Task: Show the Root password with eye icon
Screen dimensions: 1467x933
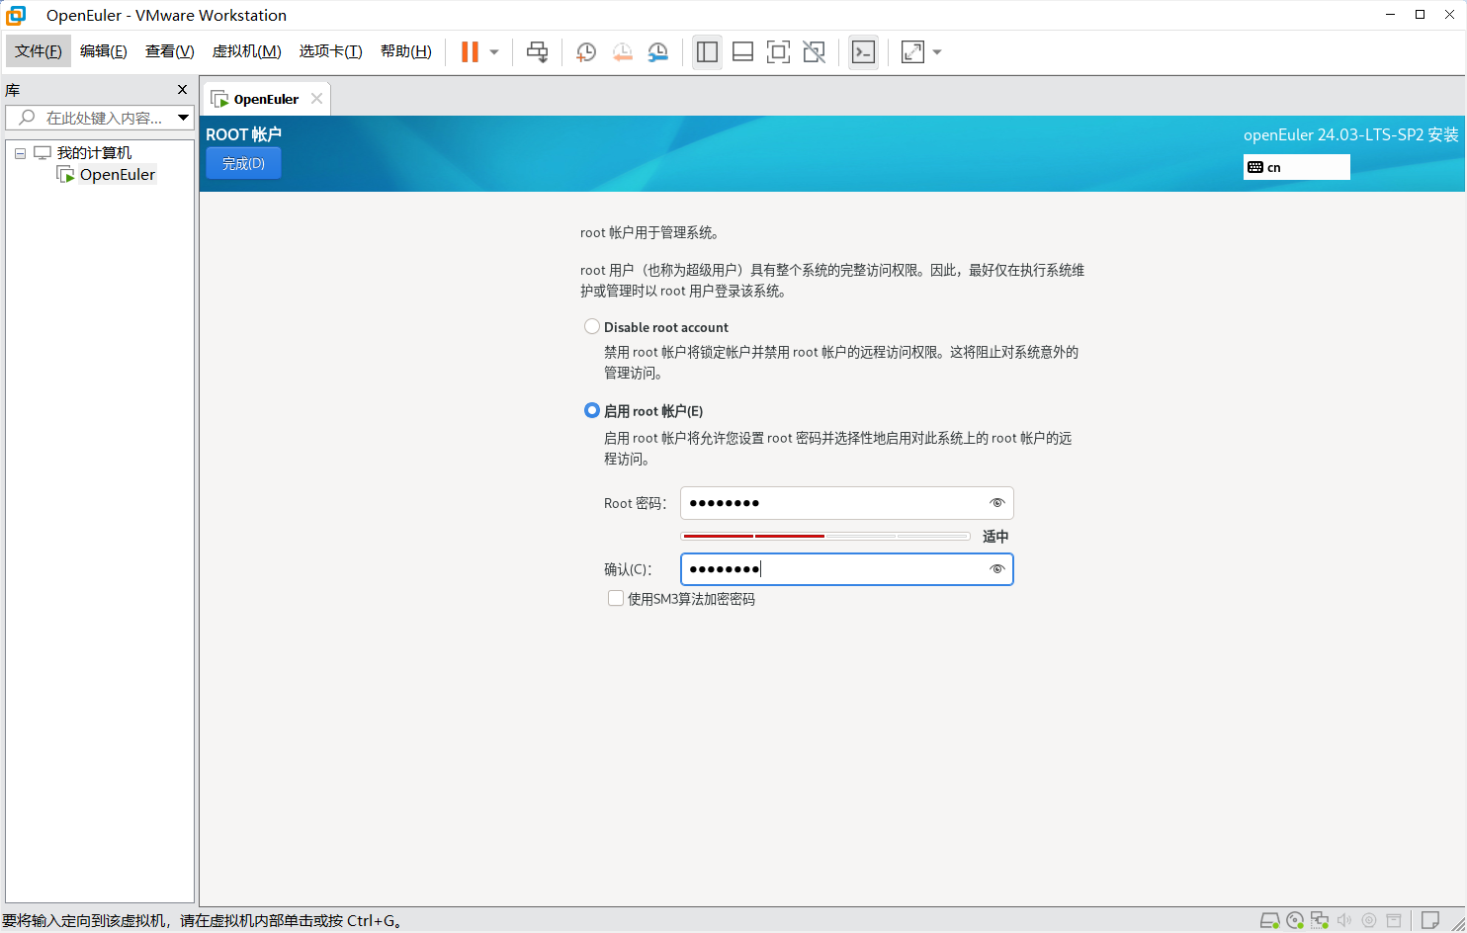Action: pyautogui.click(x=997, y=503)
